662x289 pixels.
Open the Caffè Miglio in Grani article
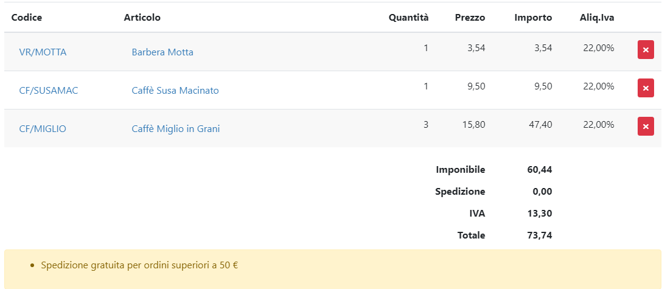[x=176, y=129]
